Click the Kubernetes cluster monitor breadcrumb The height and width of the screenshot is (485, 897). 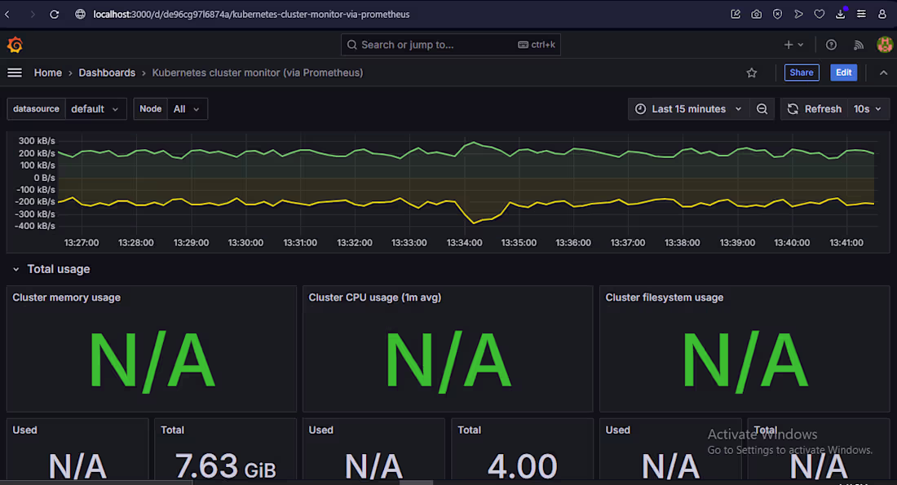[258, 73]
